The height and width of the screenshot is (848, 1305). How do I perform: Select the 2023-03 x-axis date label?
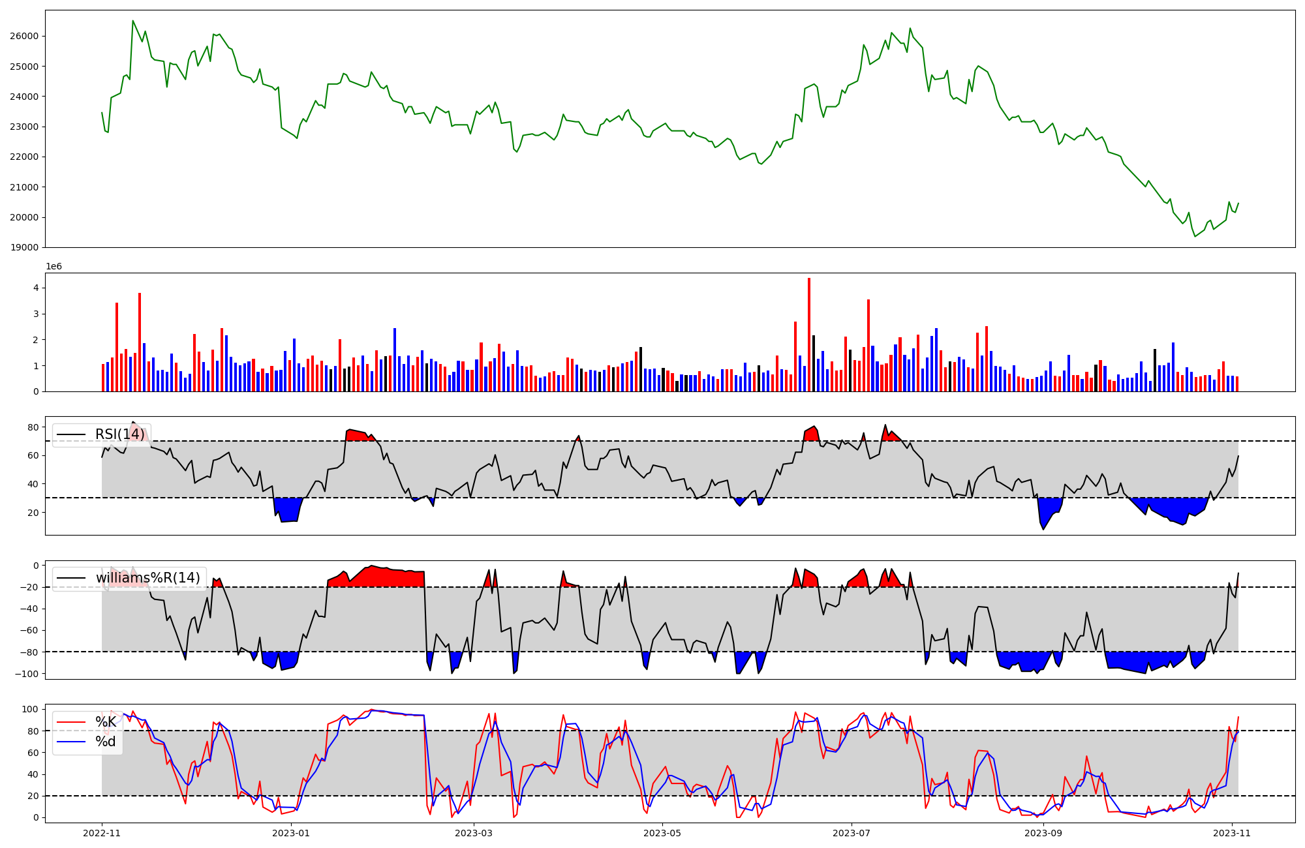point(474,833)
